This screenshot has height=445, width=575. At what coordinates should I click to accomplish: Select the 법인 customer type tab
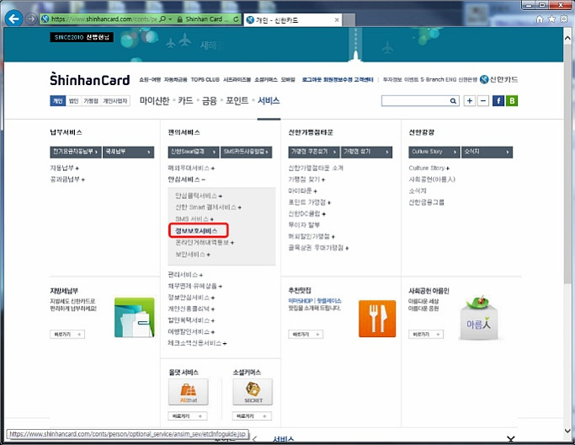click(73, 101)
